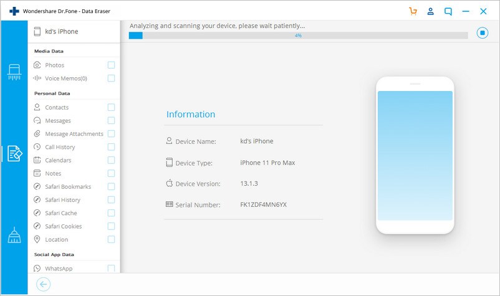Tick the Safari History checkbox

coord(111,200)
